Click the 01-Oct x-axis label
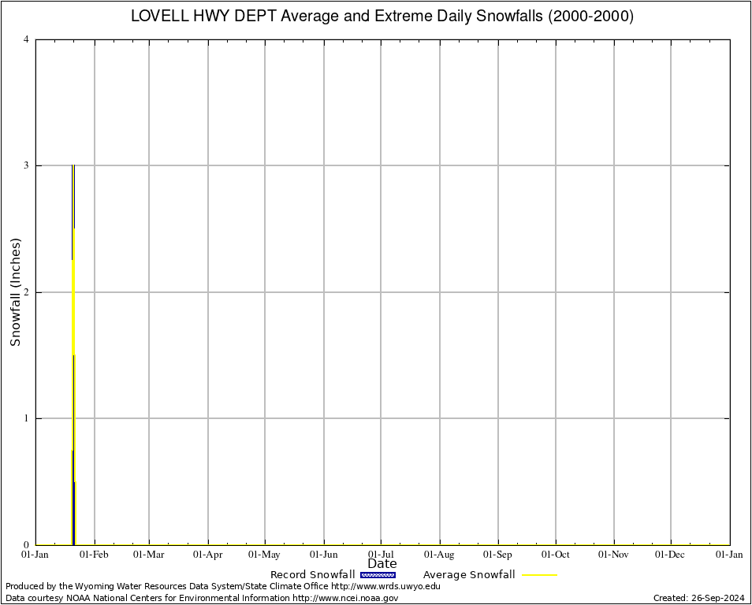This screenshot has width=752, height=605. [x=555, y=555]
